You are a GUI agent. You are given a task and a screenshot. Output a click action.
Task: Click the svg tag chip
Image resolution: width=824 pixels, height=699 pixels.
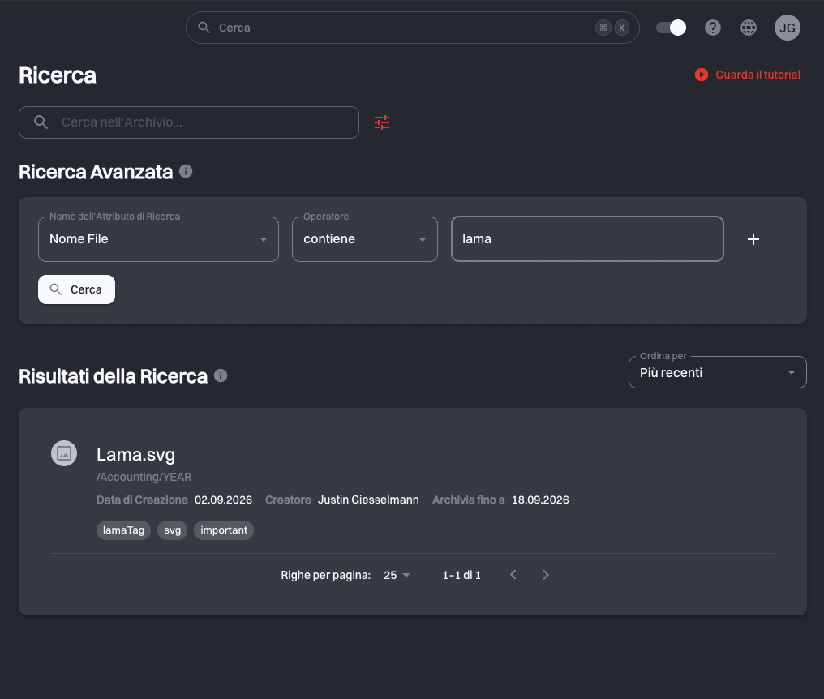pyautogui.click(x=173, y=530)
